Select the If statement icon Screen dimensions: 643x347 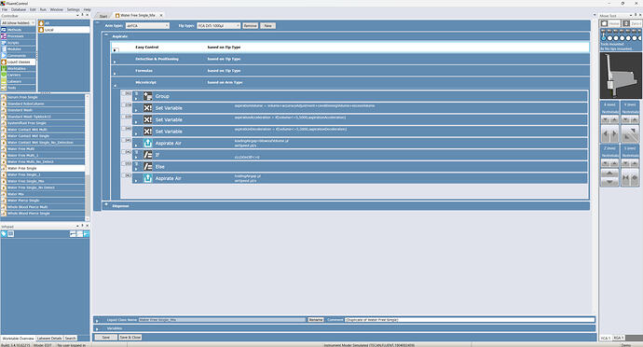coord(147,155)
